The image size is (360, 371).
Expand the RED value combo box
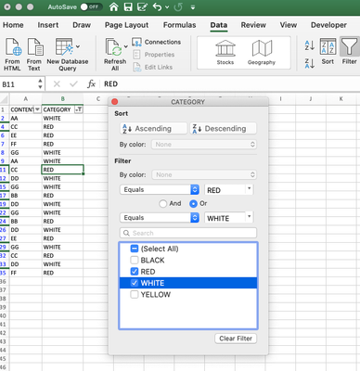[250, 188]
